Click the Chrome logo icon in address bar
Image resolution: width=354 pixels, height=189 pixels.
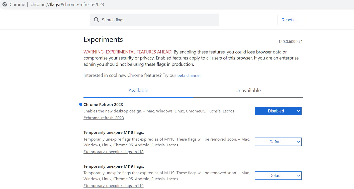5,5
